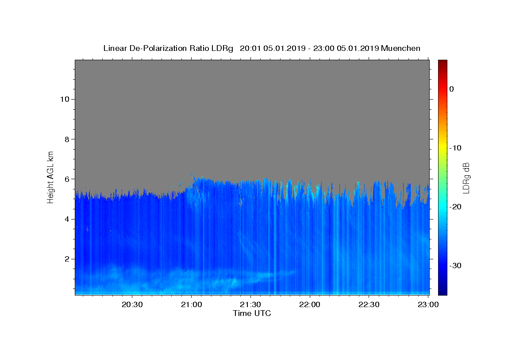Click the colorbar value -20
Viewport: 531px width, 354px height.
pos(455,207)
